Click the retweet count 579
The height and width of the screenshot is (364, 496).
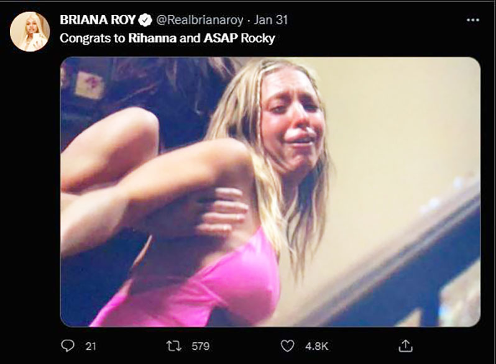click(x=201, y=346)
